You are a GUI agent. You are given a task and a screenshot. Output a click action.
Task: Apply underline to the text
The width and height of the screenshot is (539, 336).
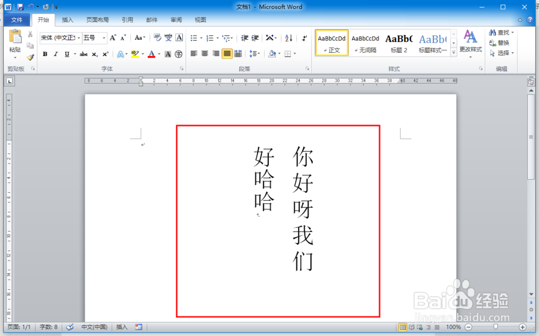pyautogui.click(x=65, y=54)
